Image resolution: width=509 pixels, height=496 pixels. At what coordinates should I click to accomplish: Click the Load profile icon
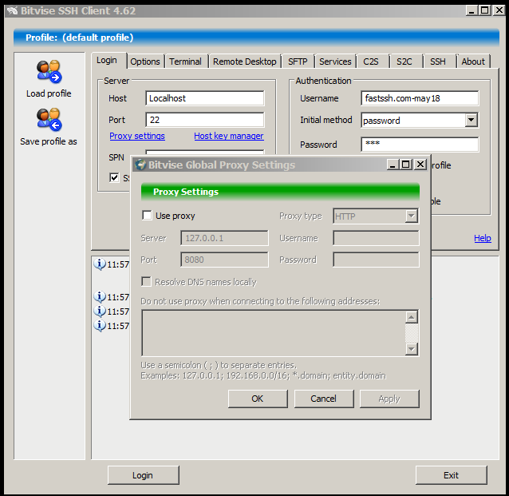coord(49,72)
